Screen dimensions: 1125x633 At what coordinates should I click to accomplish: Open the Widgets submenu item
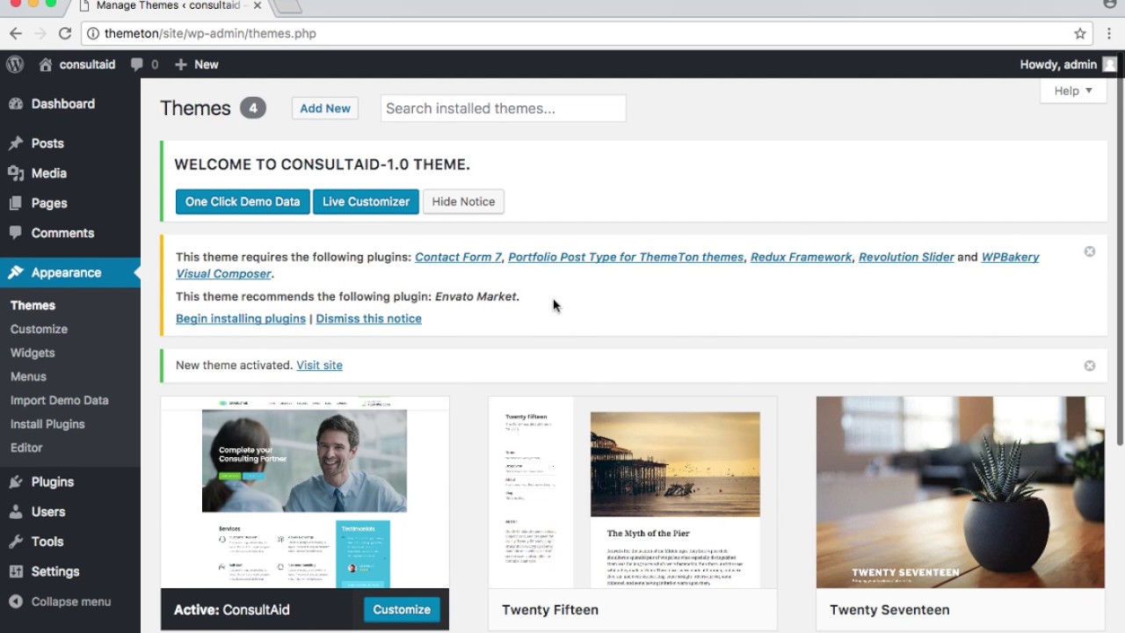coord(33,353)
